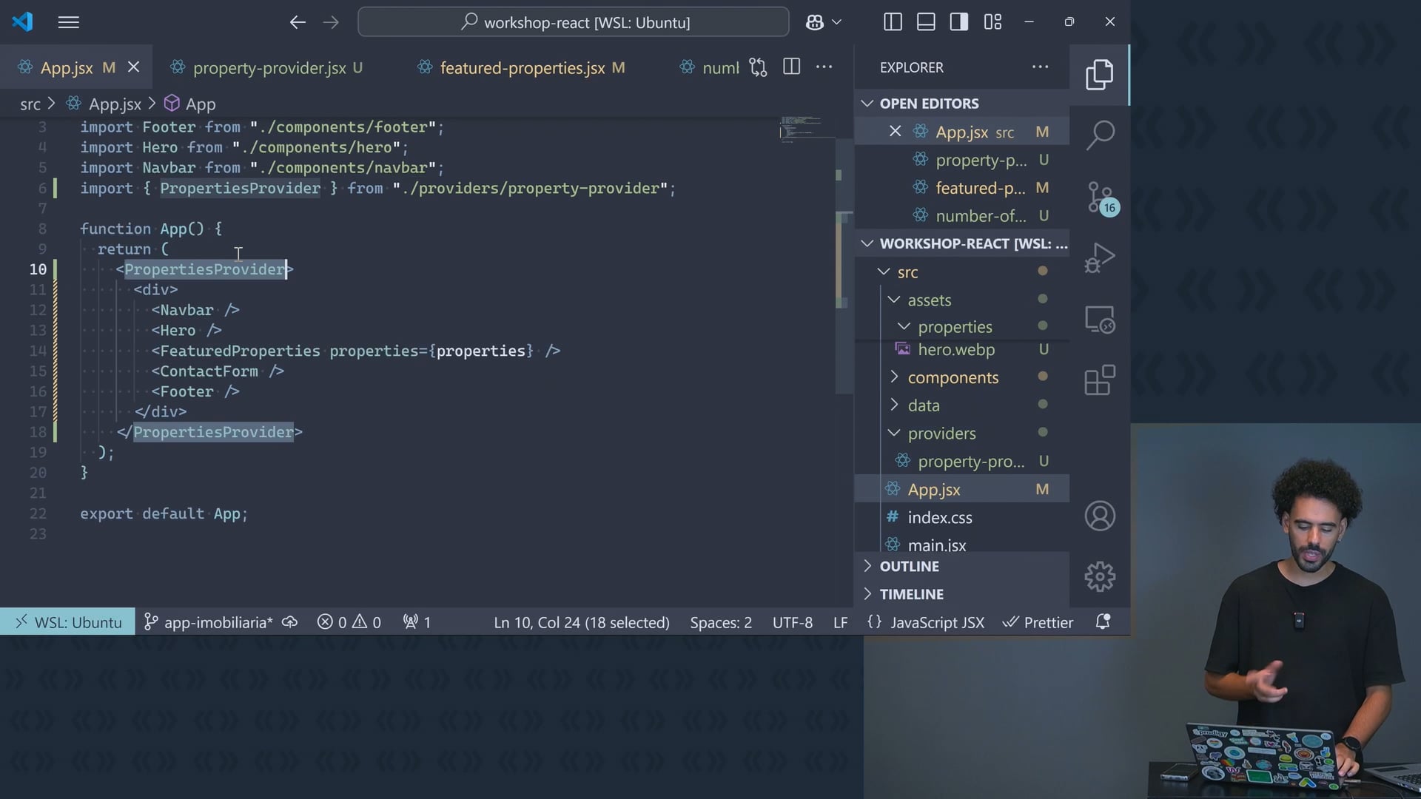Screen dimensions: 1421x799
Task: Open Copilot chat icon in title bar
Action: 815,22
